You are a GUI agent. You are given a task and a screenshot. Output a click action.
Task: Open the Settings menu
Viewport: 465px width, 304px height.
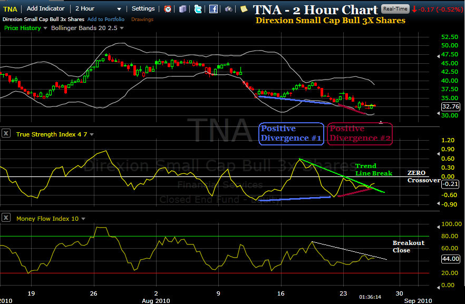[143, 8]
